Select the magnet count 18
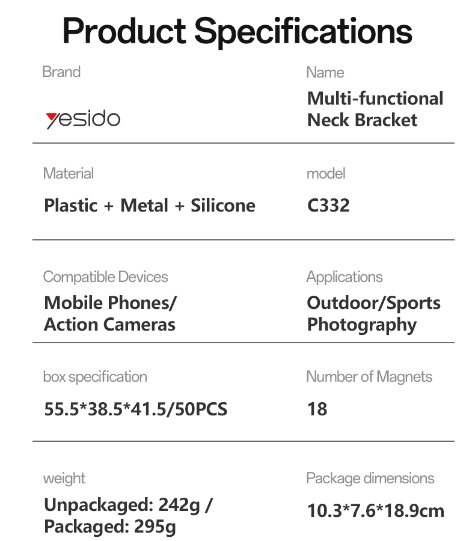Viewport: 475px width, 541px height. [x=317, y=409]
